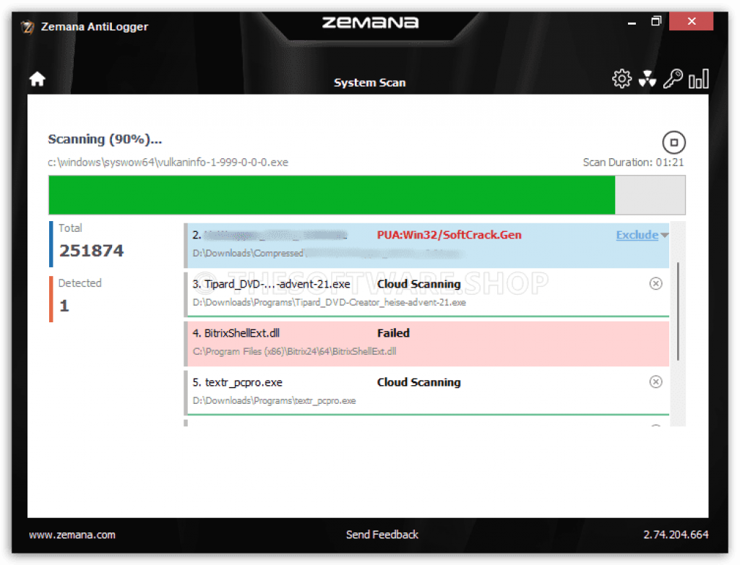
Task: Open the quarantine radiation icon
Action: [647, 79]
